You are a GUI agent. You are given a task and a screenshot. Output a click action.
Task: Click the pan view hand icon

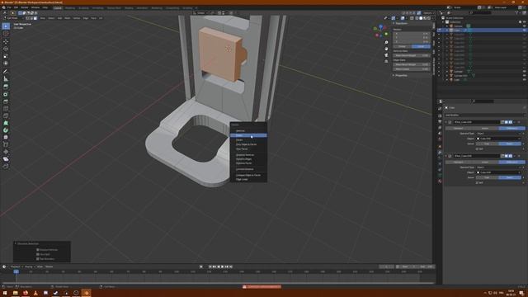[386, 49]
